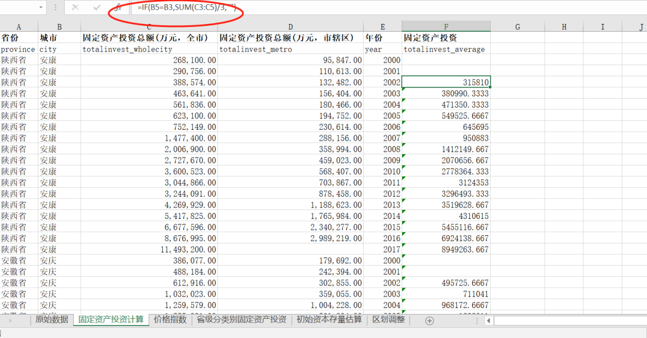The image size is (647, 338).
Task: Add a new sheet with plus button
Action: click(x=429, y=321)
